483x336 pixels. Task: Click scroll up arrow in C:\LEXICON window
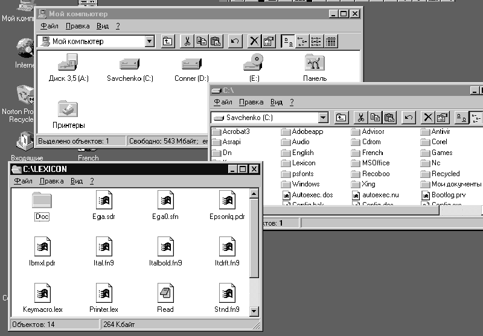coord(254,194)
